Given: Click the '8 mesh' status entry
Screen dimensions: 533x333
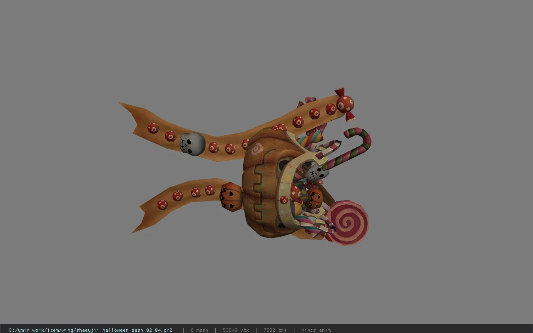Looking at the screenshot, I should (x=199, y=330).
